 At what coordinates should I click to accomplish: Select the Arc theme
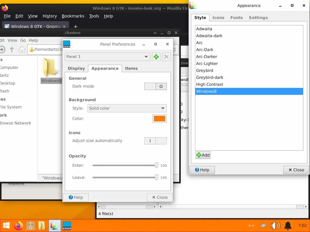249,43
